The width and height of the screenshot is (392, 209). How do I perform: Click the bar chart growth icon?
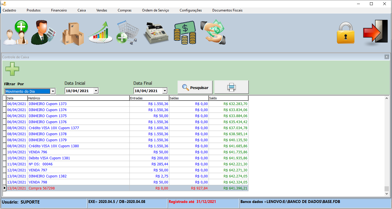click(100, 33)
